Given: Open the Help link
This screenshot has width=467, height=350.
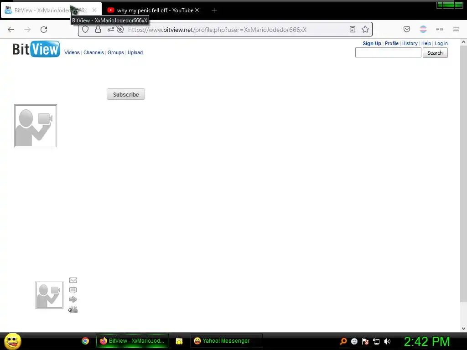Looking at the screenshot, I should click(x=426, y=43).
